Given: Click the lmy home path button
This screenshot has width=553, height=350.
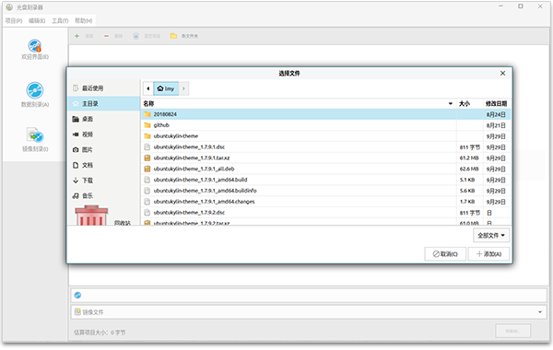Looking at the screenshot, I should [x=166, y=88].
